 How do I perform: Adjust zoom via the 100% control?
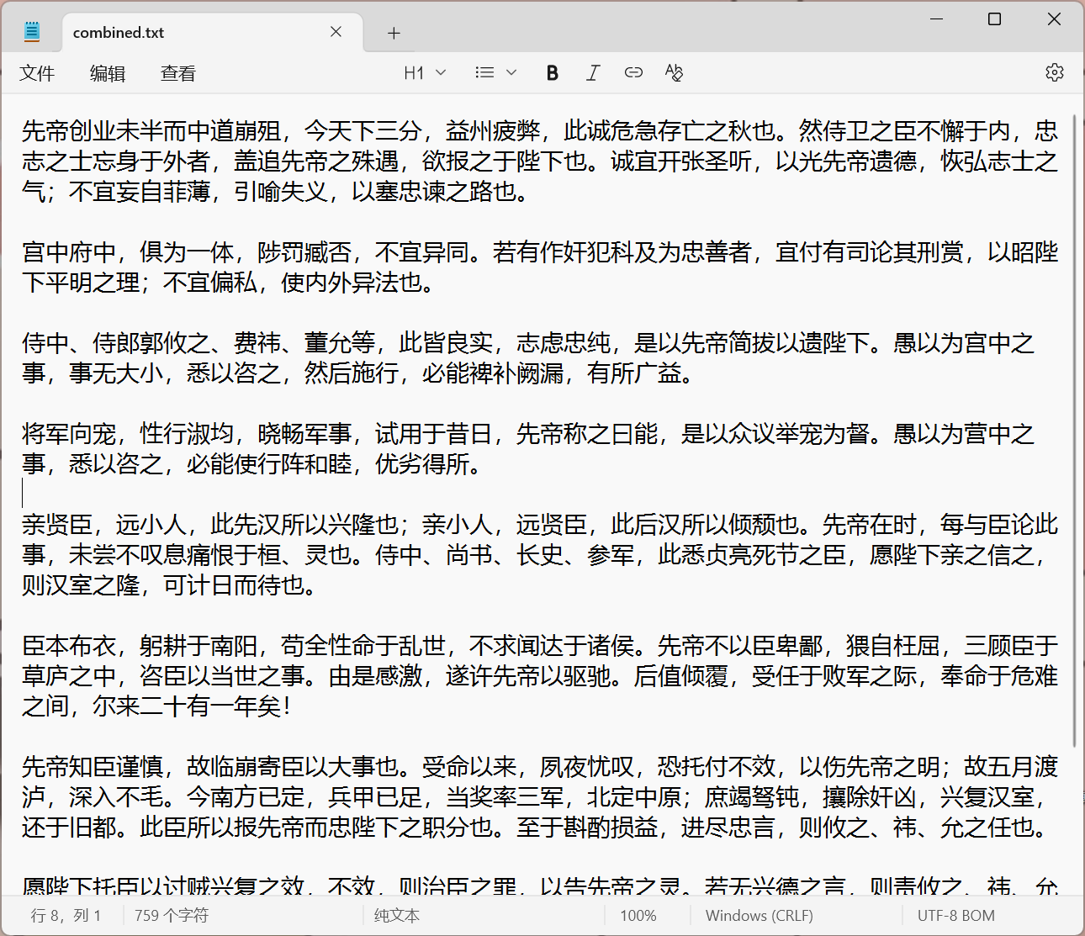pos(638,915)
